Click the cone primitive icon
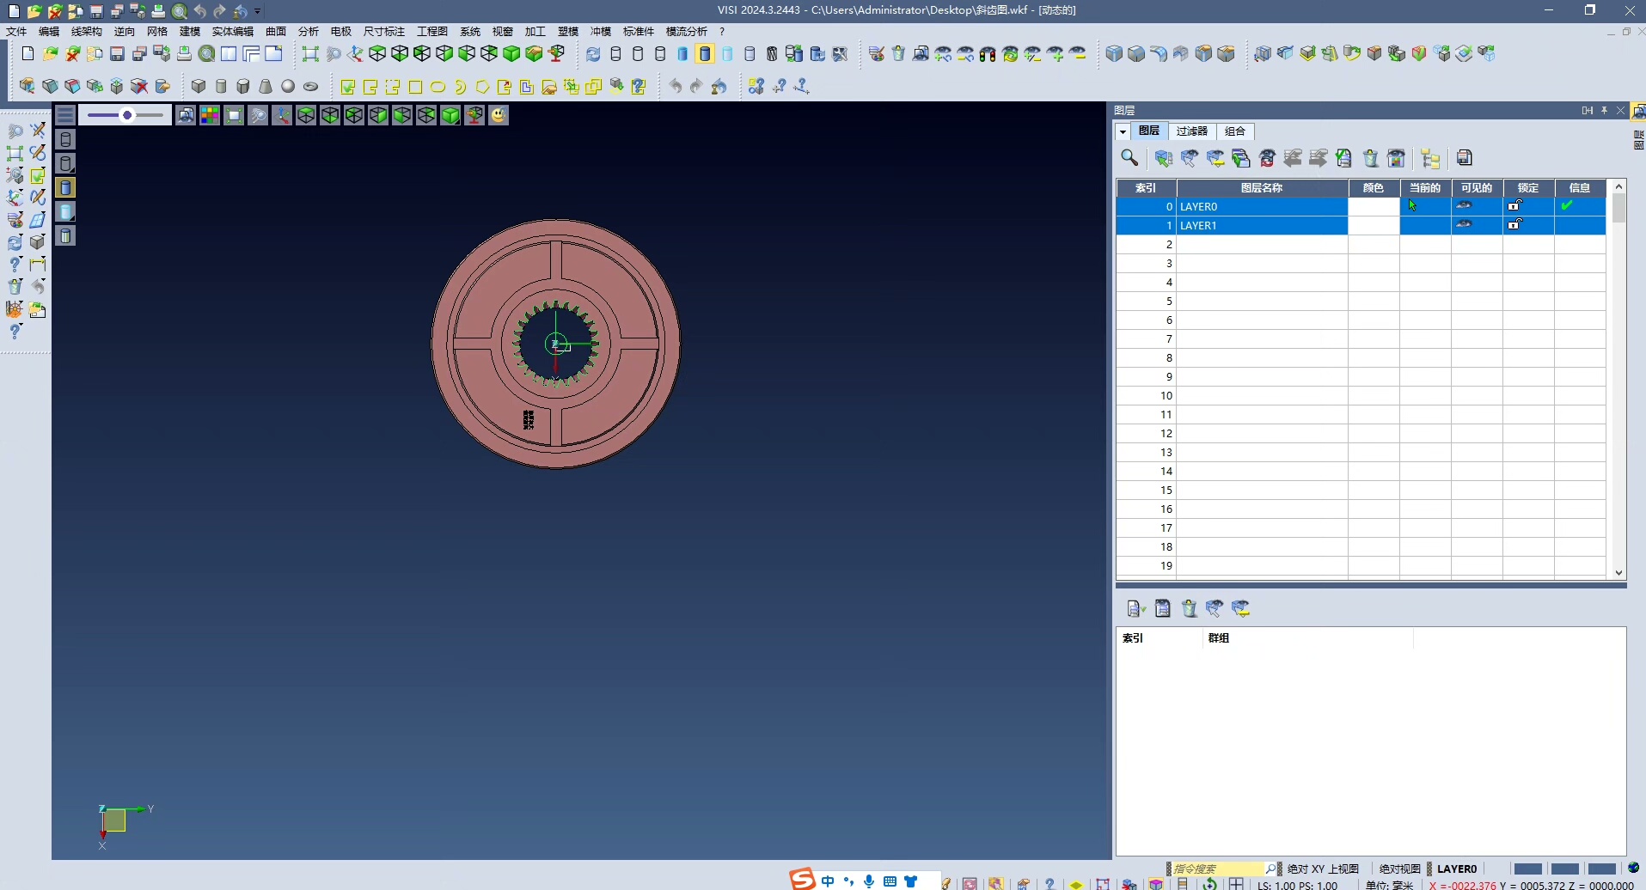The width and height of the screenshot is (1646, 890). click(266, 87)
